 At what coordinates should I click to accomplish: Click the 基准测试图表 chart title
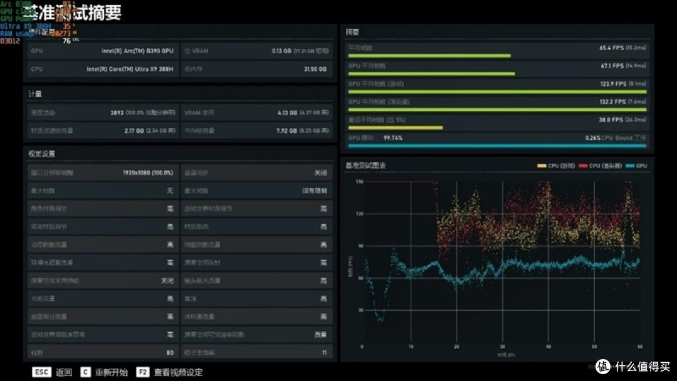tap(365, 165)
